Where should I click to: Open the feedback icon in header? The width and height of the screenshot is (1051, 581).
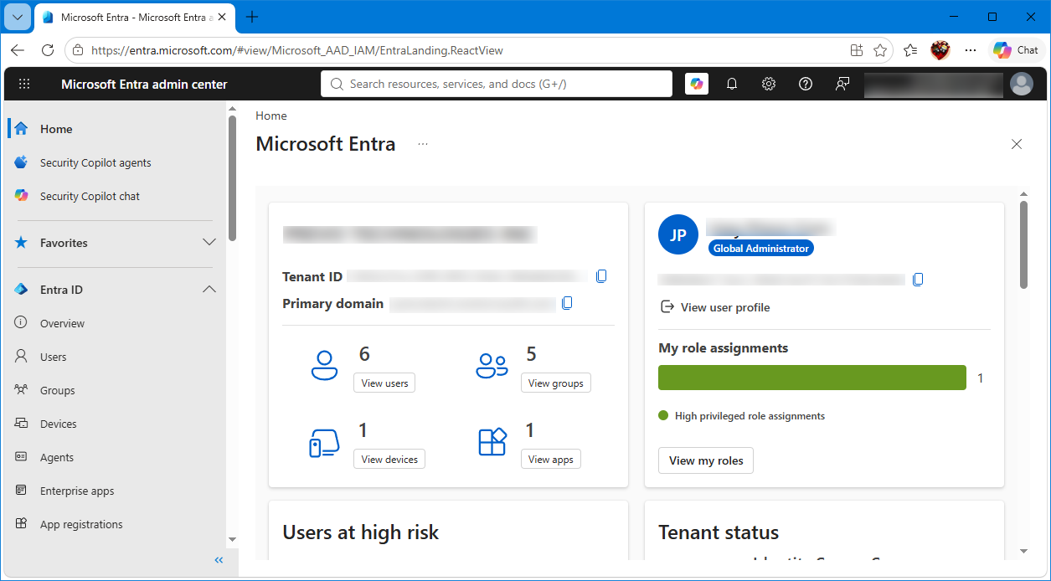pyautogui.click(x=842, y=84)
